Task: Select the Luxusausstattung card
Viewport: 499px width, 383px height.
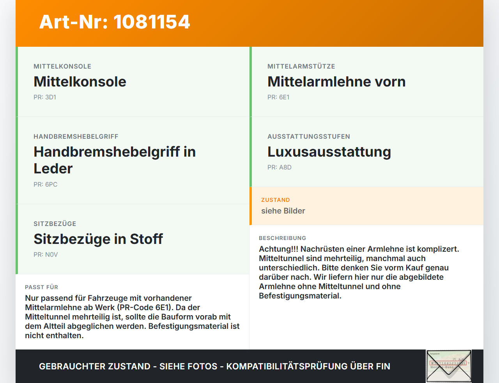Action: point(366,152)
